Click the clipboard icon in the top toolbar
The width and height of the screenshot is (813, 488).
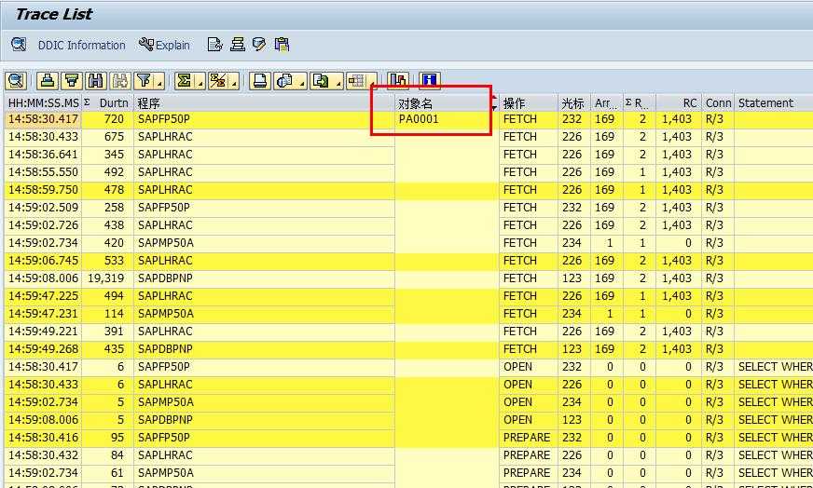[x=282, y=45]
